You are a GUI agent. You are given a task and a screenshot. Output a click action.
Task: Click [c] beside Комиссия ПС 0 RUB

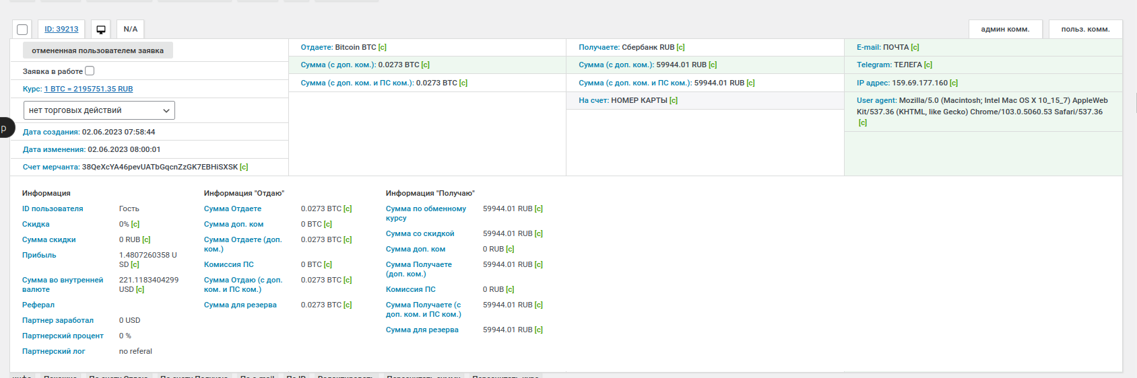(510, 289)
